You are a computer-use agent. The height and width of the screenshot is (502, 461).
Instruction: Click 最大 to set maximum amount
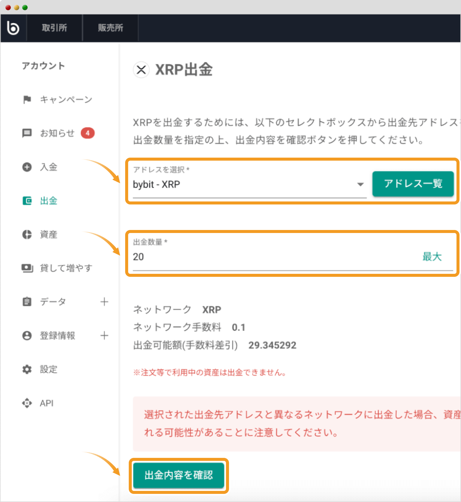(x=432, y=257)
